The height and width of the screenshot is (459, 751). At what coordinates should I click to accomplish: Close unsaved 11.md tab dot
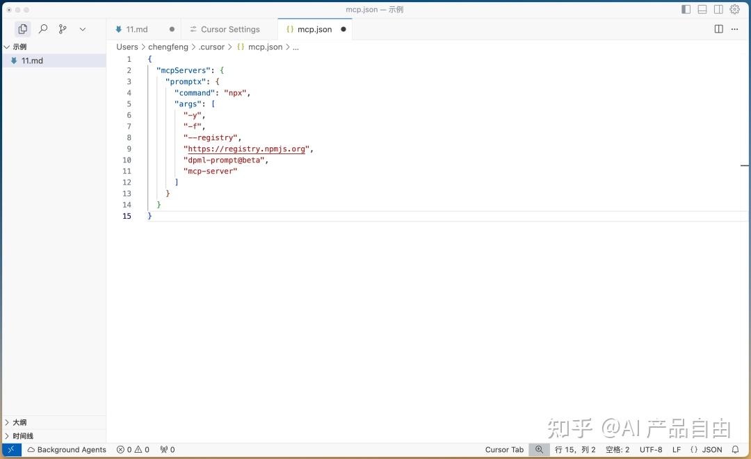[x=172, y=29]
